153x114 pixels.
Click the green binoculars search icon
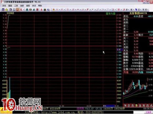[27, 10]
